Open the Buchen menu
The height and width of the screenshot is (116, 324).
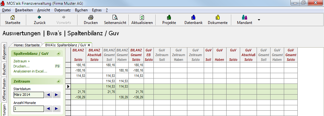[81, 10]
